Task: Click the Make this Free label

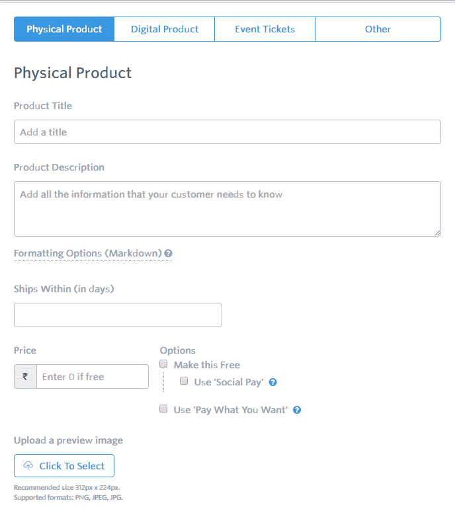Action: (207, 365)
